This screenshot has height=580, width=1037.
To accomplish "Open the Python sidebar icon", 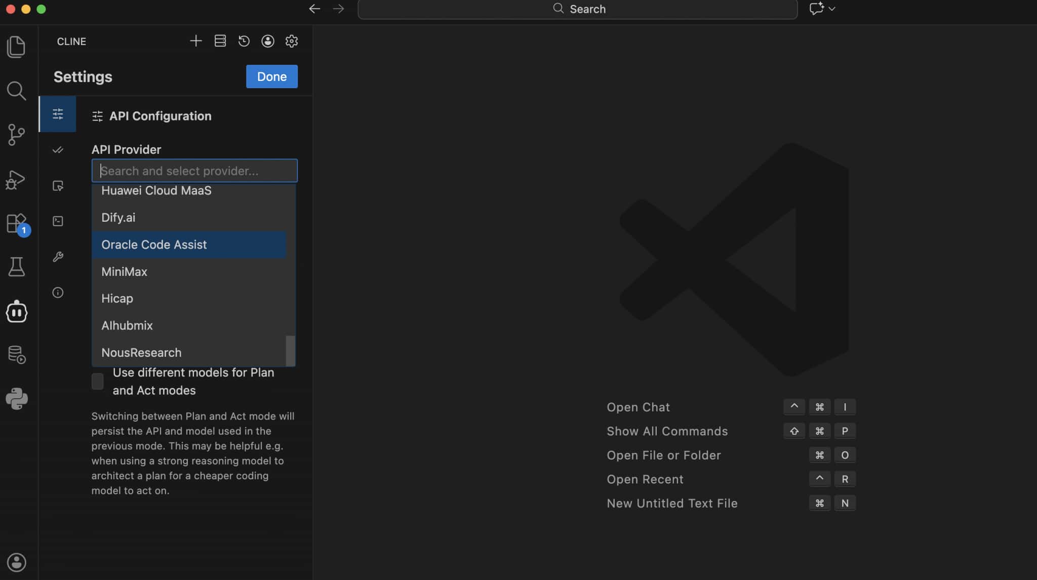I will pos(16,399).
